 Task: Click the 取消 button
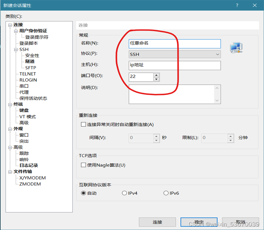pyautogui.click(x=240, y=222)
